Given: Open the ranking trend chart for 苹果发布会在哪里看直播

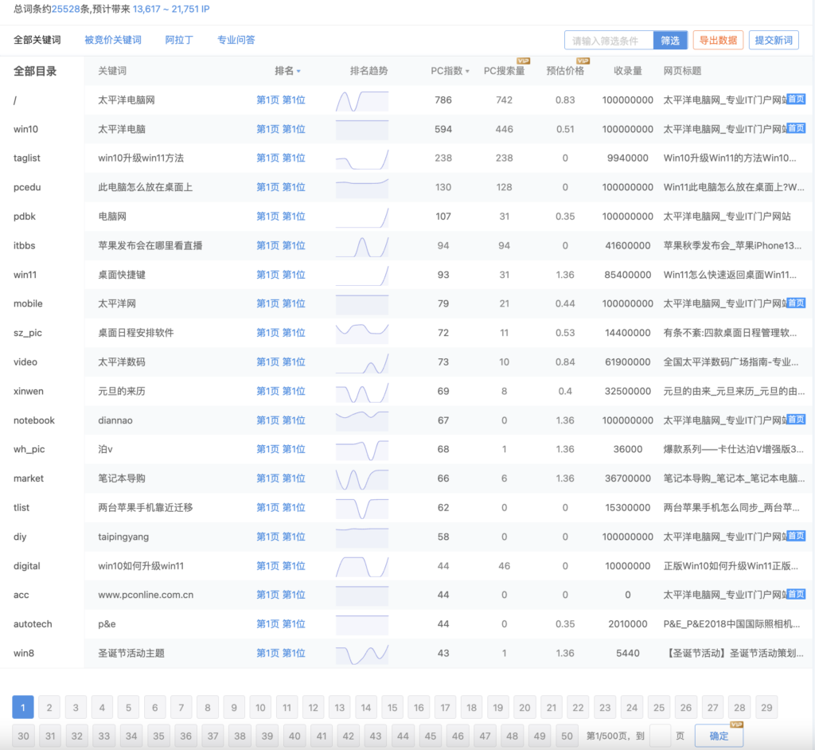Looking at the screenshot, I should click(x=362, y=245).
